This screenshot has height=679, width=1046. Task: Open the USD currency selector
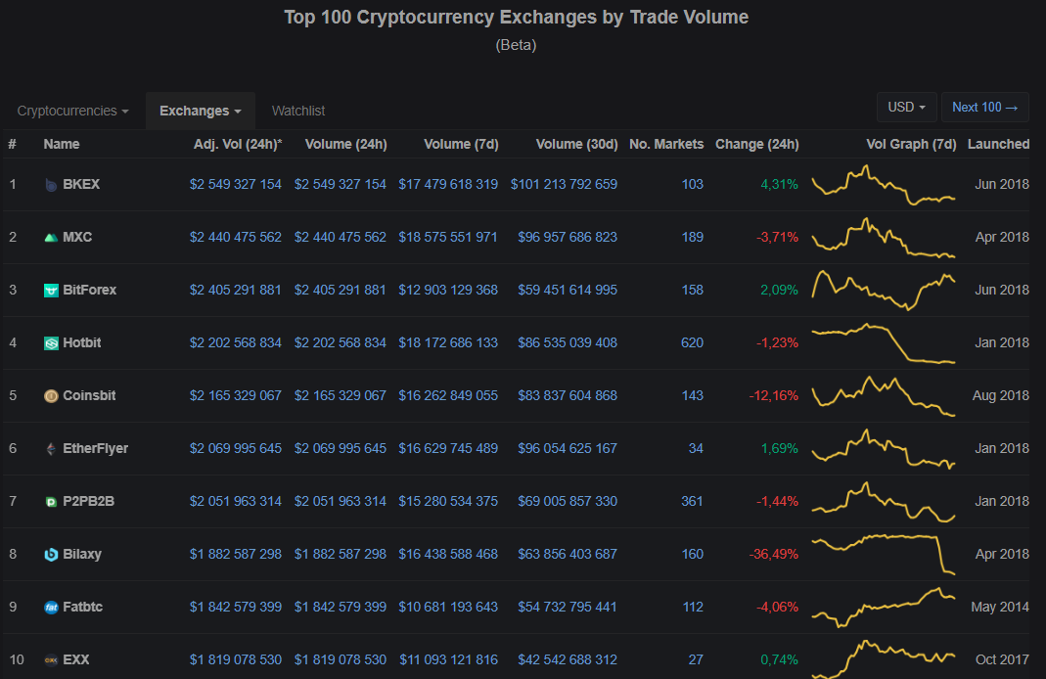(x=906, y=108)
